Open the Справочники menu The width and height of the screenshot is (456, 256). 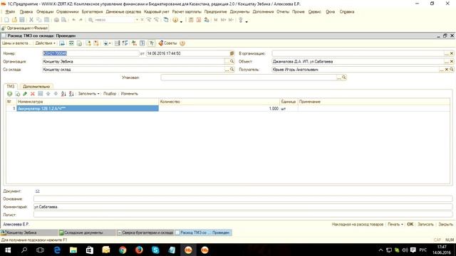(67, 12)
